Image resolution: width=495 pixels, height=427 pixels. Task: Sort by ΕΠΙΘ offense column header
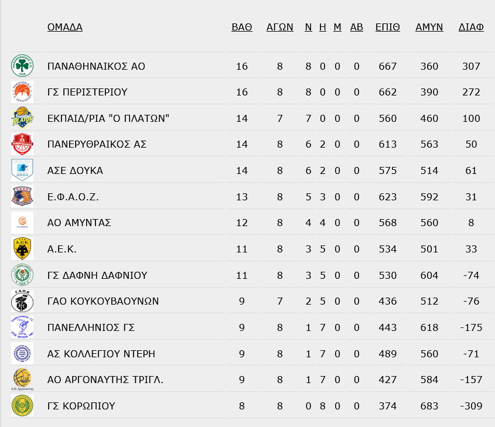point(388,27)
